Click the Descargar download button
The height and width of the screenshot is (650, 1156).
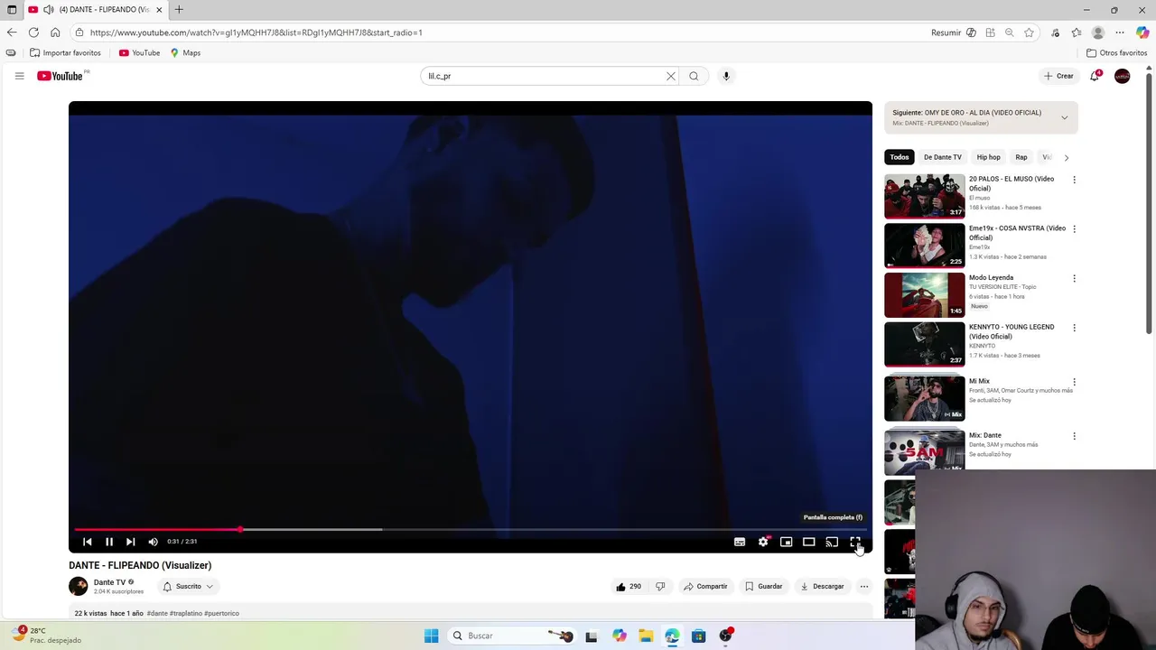(822, 587)
